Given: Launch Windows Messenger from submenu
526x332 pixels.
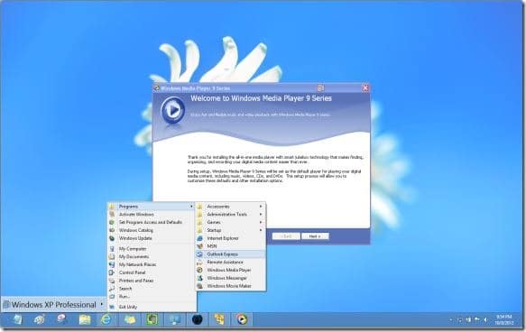Looking at the screenshot, I should coord(231,278).
